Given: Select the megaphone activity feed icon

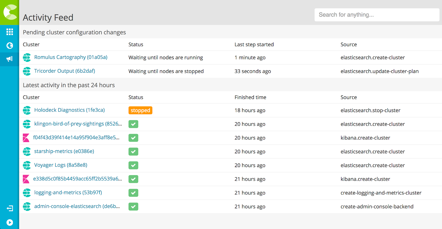Looking at the screenshot, I should tap(10, 59).
